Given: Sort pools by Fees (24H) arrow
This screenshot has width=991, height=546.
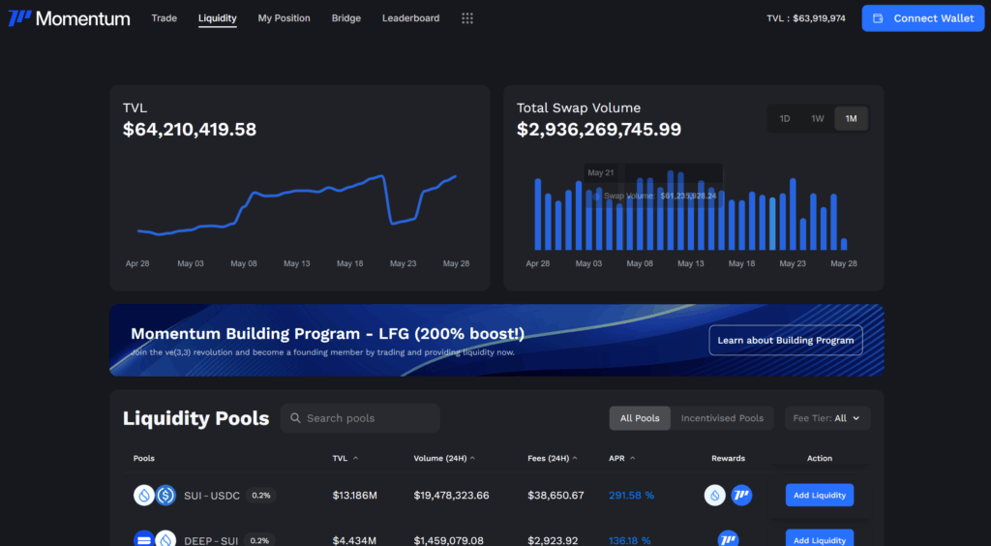Looking at the screenshot, I should point(575,458).
